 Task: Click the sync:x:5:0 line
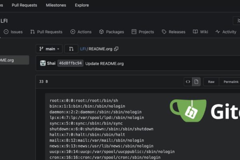coord(86,123)
